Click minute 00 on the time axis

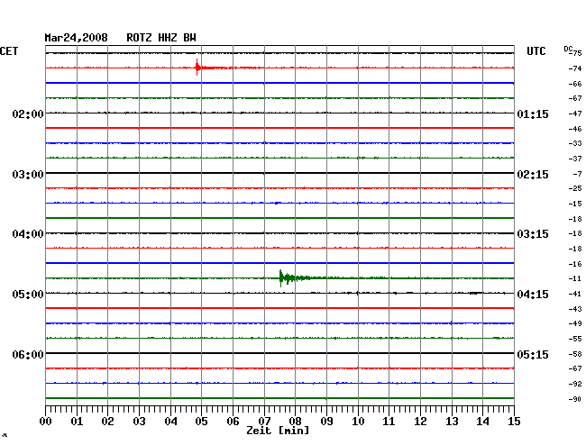(x=46, y=422)
